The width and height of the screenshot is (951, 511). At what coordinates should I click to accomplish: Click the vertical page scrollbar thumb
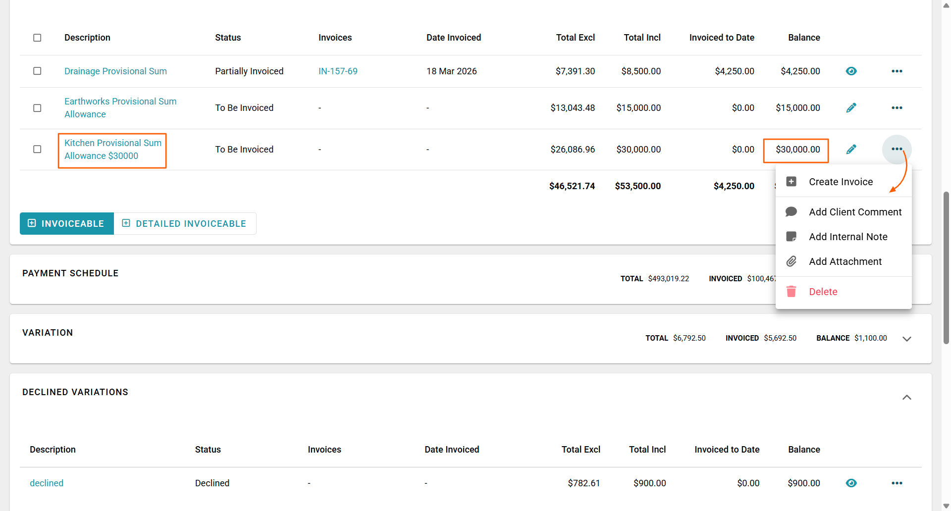[946, 267]
